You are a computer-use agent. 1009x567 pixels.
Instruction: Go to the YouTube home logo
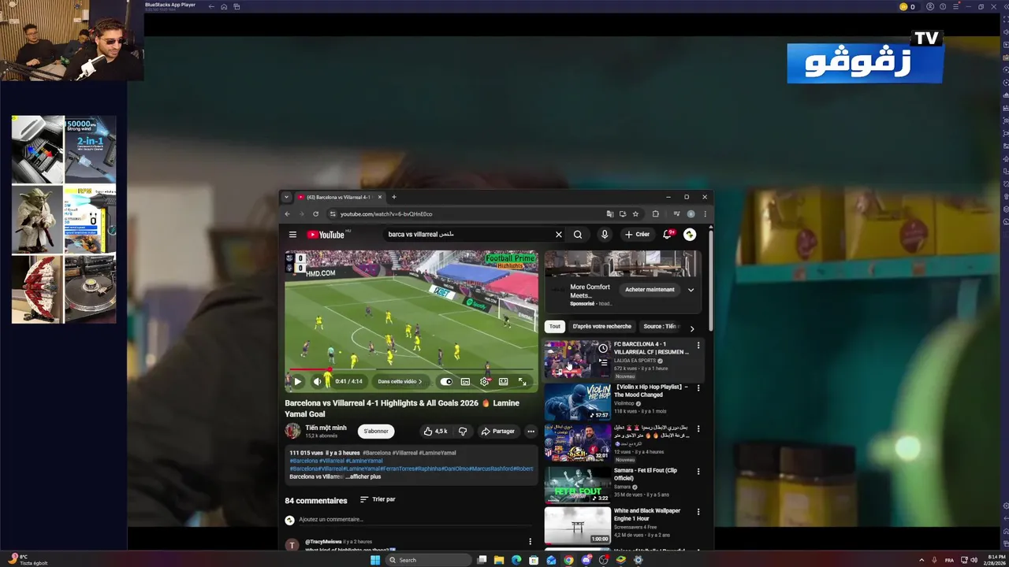[x=326, y=235]
